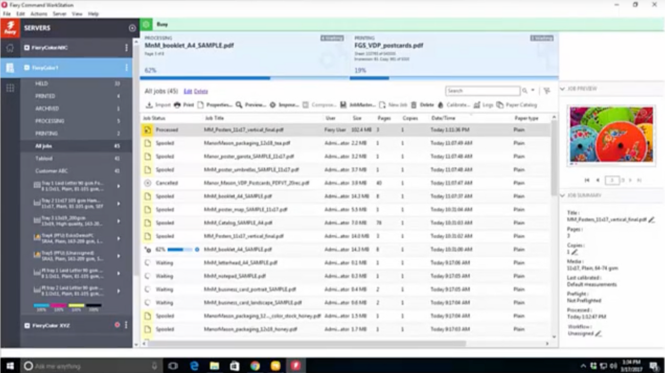Click into the job Search field

coord(482,91)
